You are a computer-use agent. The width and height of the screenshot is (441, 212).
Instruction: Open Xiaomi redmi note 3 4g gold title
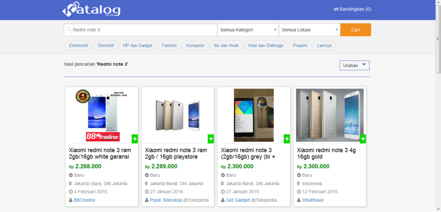326,153
